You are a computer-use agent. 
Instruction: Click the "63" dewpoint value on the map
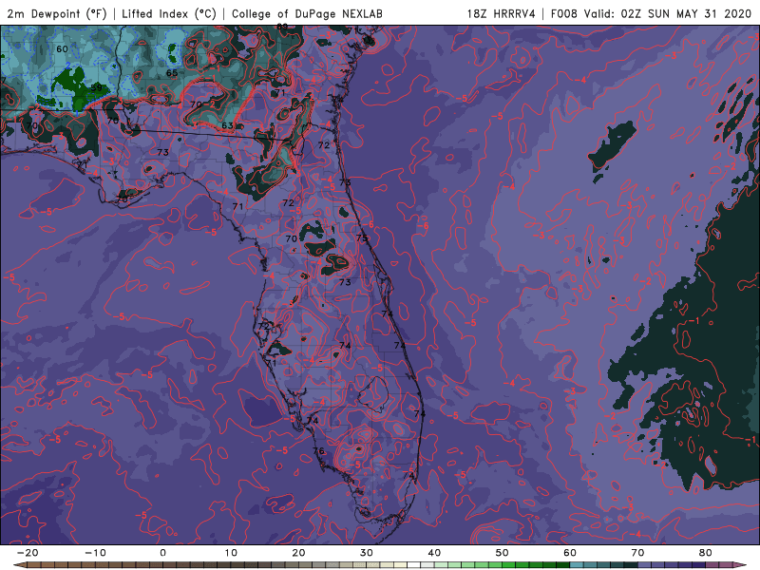pos(227,125)
